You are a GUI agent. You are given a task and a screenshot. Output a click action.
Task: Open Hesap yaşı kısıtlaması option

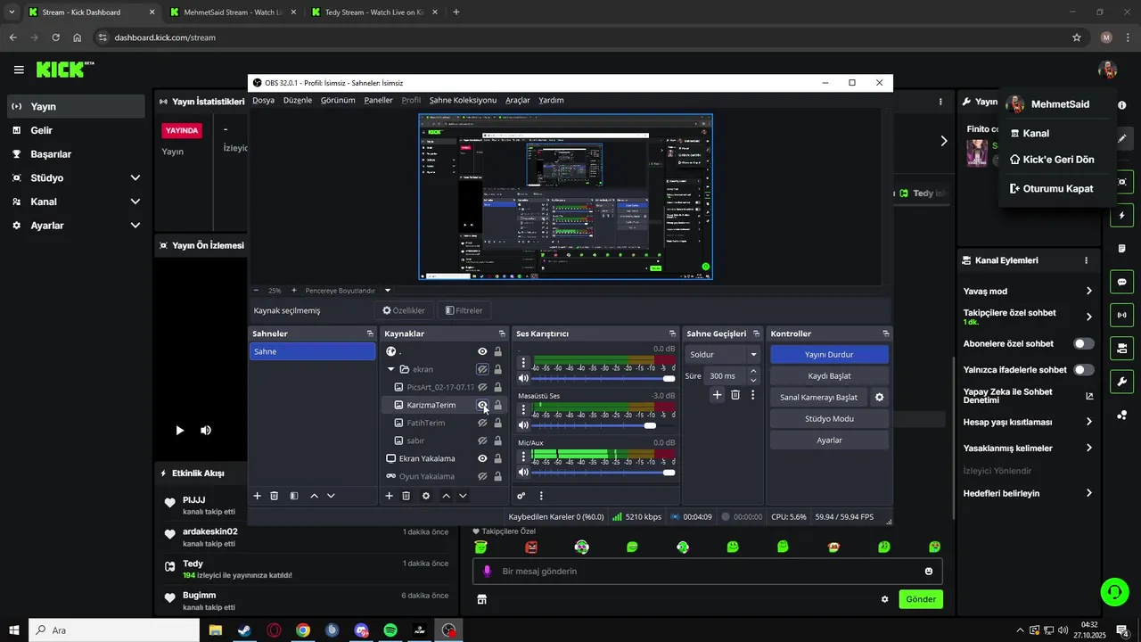point(1028,422)
